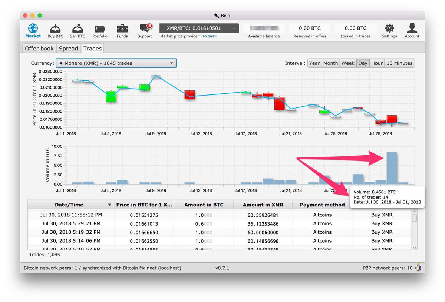445x302 pixels.
Task: Select the Jul 30, 2018 5:29:21 PM row
Action: (220, 223)
